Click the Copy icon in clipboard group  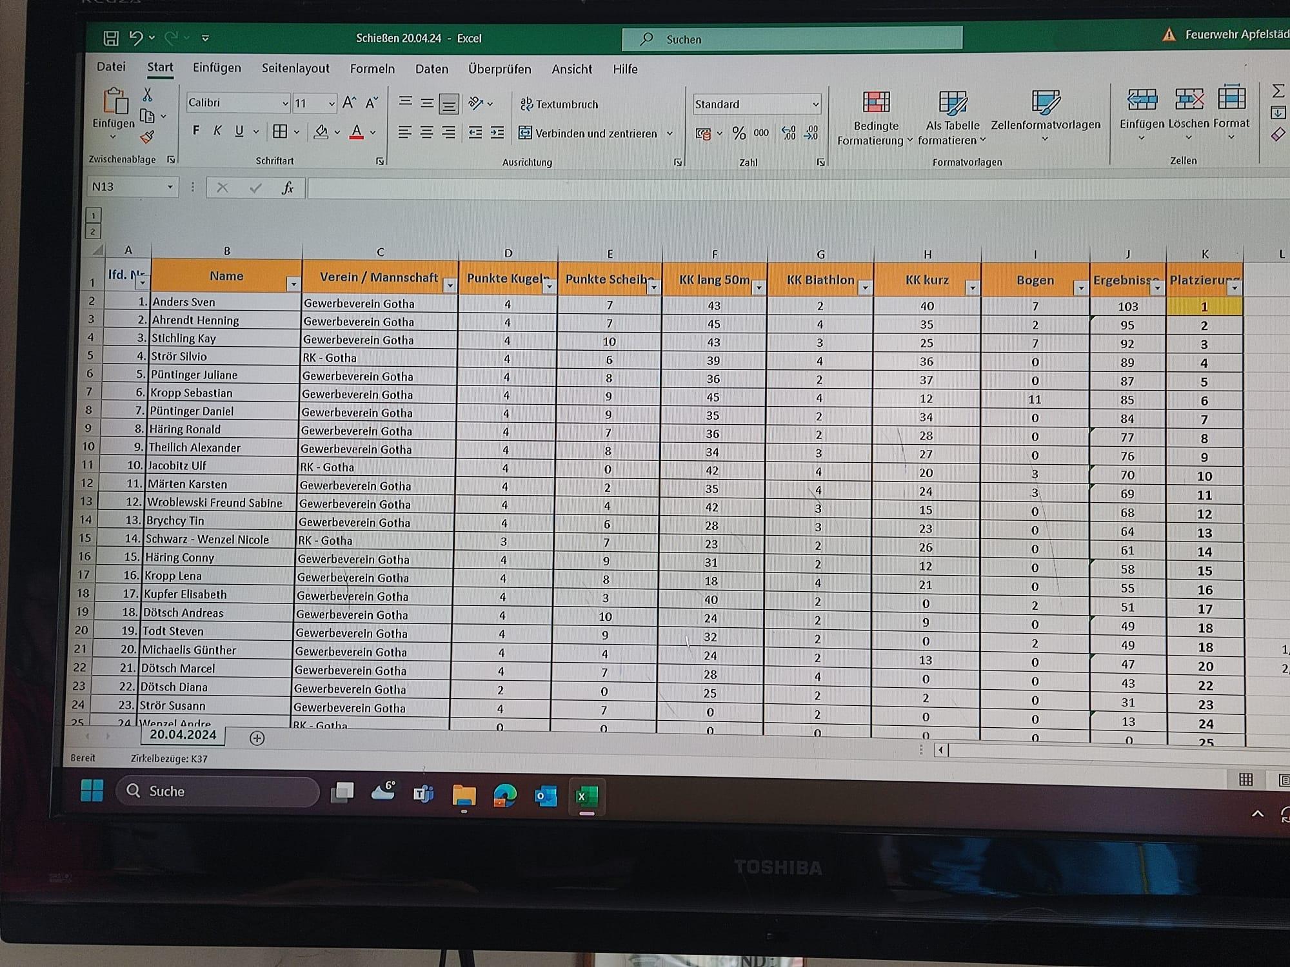pyautogui.click(x=148, y=116)
